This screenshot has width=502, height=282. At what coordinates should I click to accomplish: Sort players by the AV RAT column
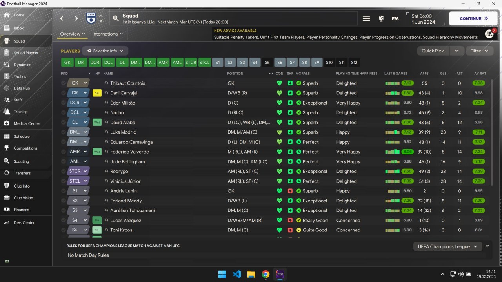point(480,74)
